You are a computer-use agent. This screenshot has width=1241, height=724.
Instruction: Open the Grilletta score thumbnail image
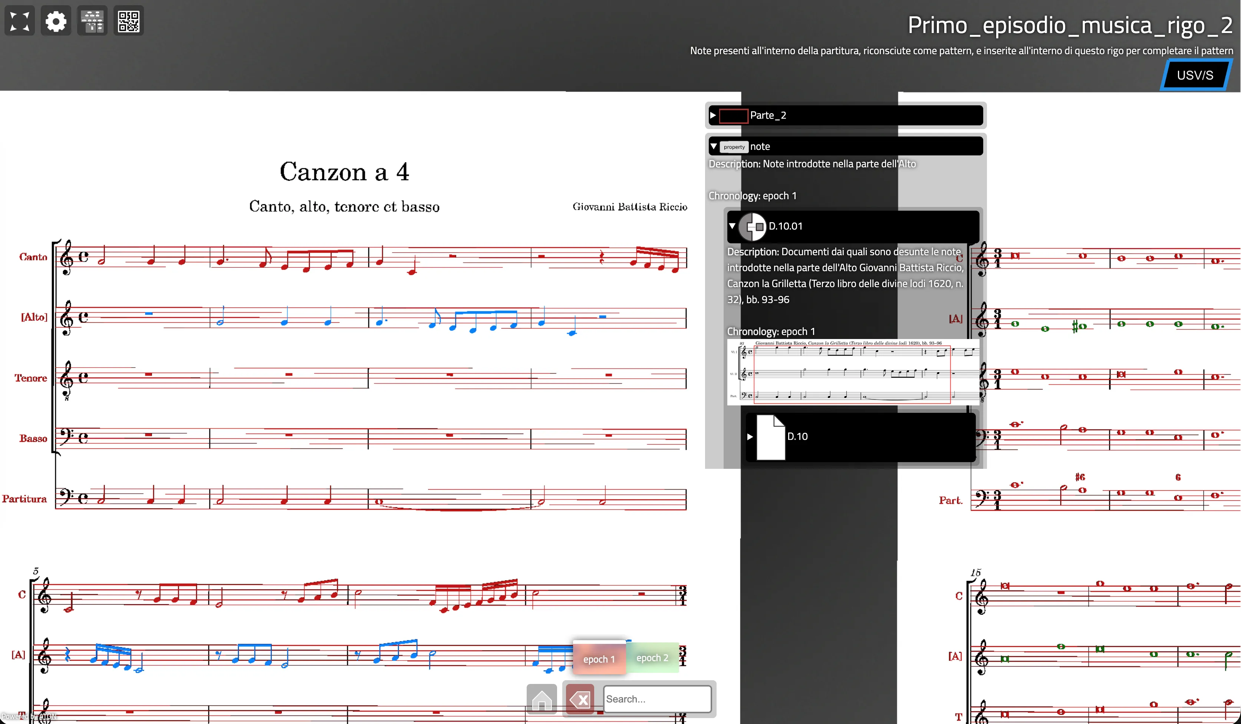point(853,372)
